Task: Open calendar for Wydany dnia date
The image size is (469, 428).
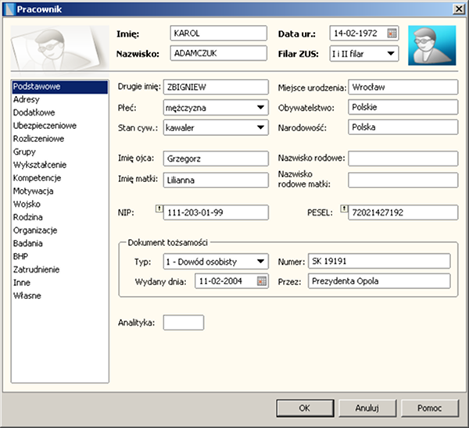Action: (261, 281)
